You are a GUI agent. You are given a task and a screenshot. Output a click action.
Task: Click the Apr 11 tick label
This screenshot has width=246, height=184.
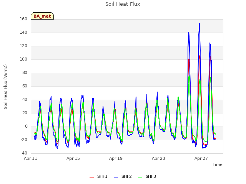click(30, 158)
